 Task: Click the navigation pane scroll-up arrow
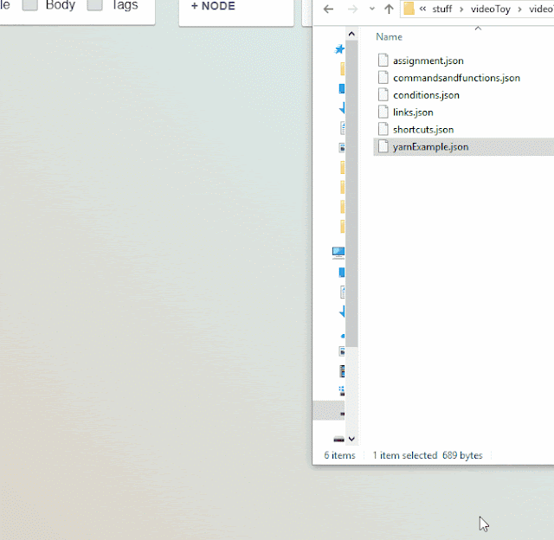point(351,34)
